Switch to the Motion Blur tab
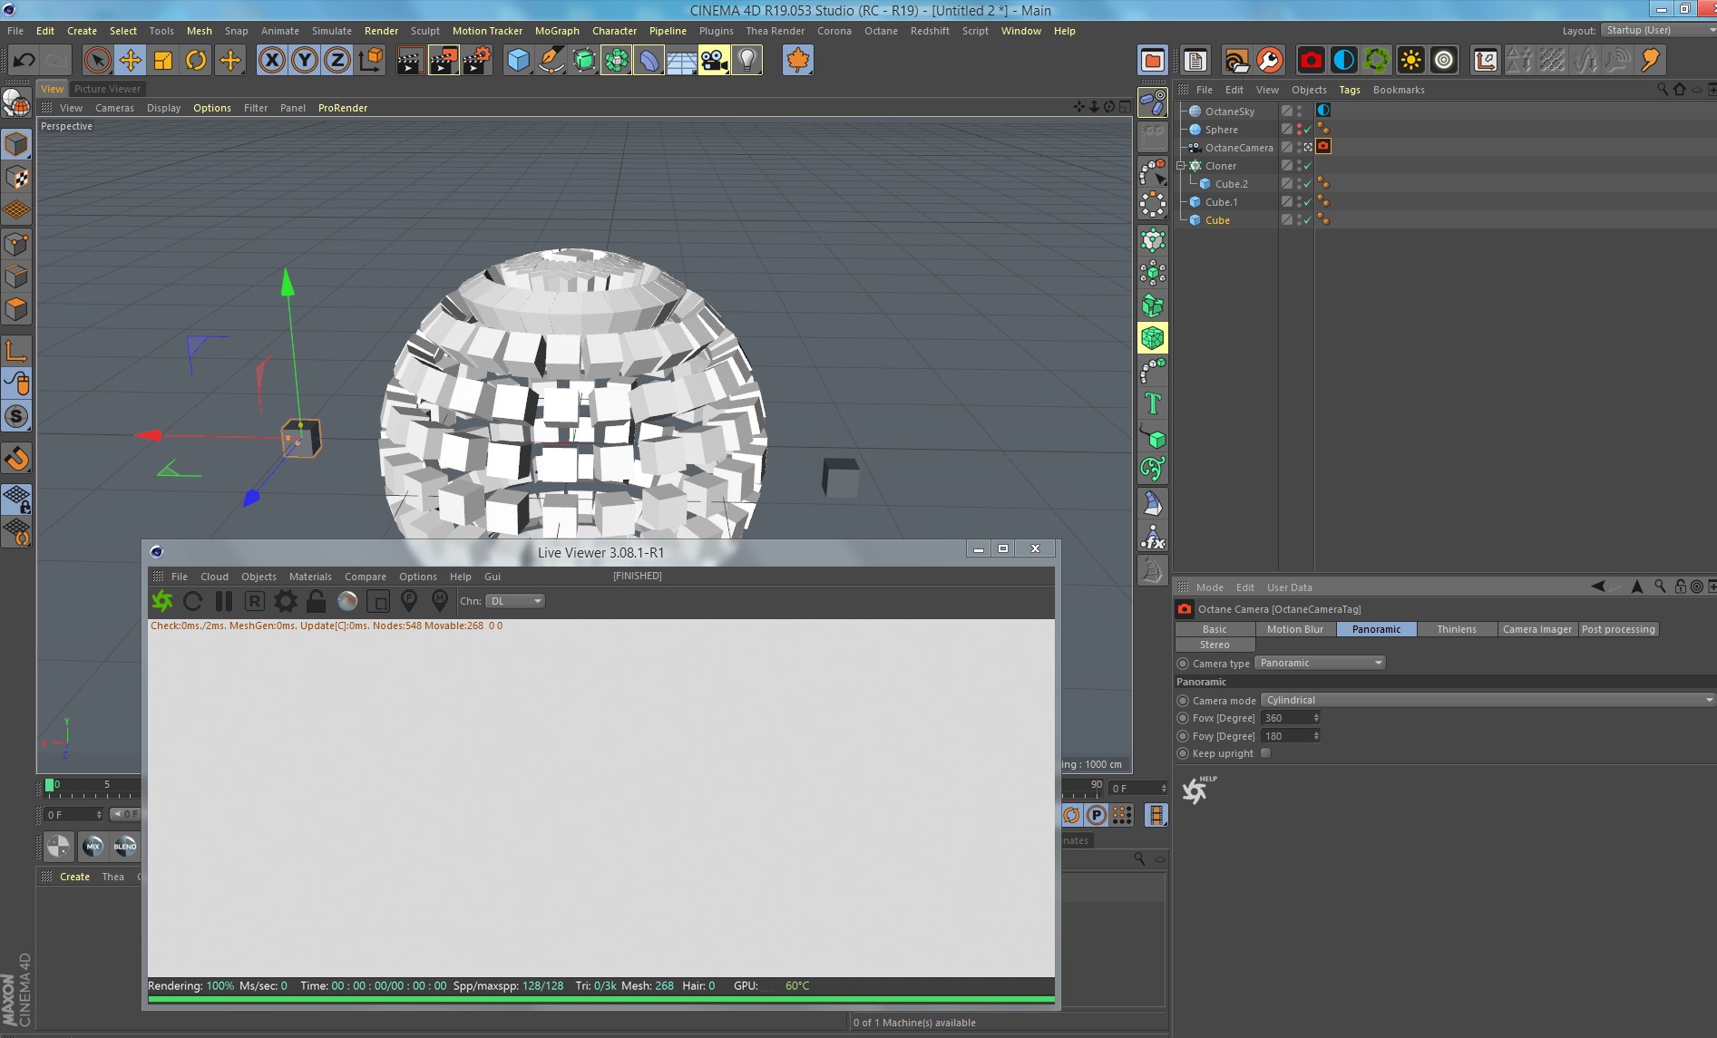This screenshot has height=1038, width=1717. tap(1295, 629)
